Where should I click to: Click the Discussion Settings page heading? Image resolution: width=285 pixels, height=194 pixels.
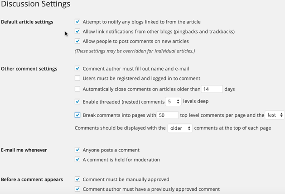[36, 4]
